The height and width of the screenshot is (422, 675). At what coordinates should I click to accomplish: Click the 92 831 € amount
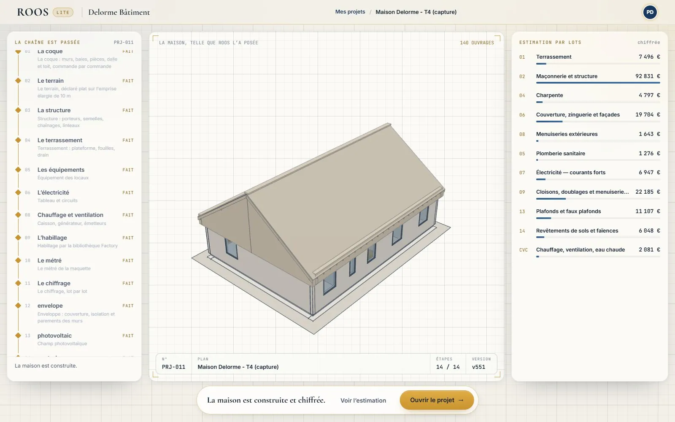click(x=648, y=76)
